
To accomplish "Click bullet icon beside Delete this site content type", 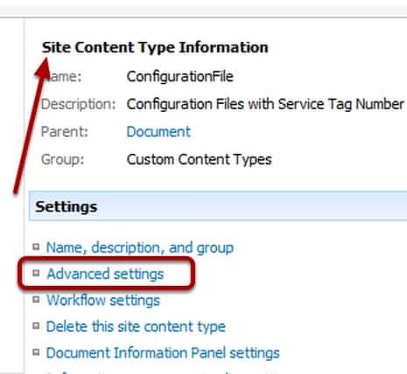I will coord(36,325).
